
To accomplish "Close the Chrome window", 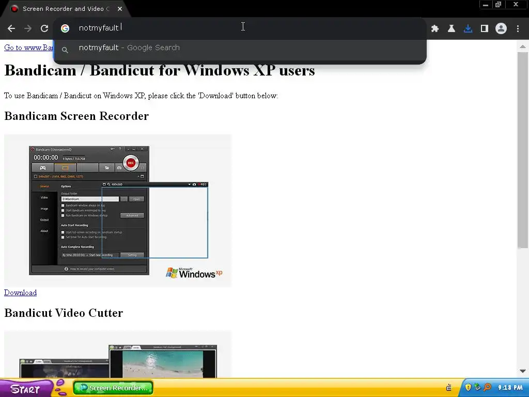I will coord(516,5).
